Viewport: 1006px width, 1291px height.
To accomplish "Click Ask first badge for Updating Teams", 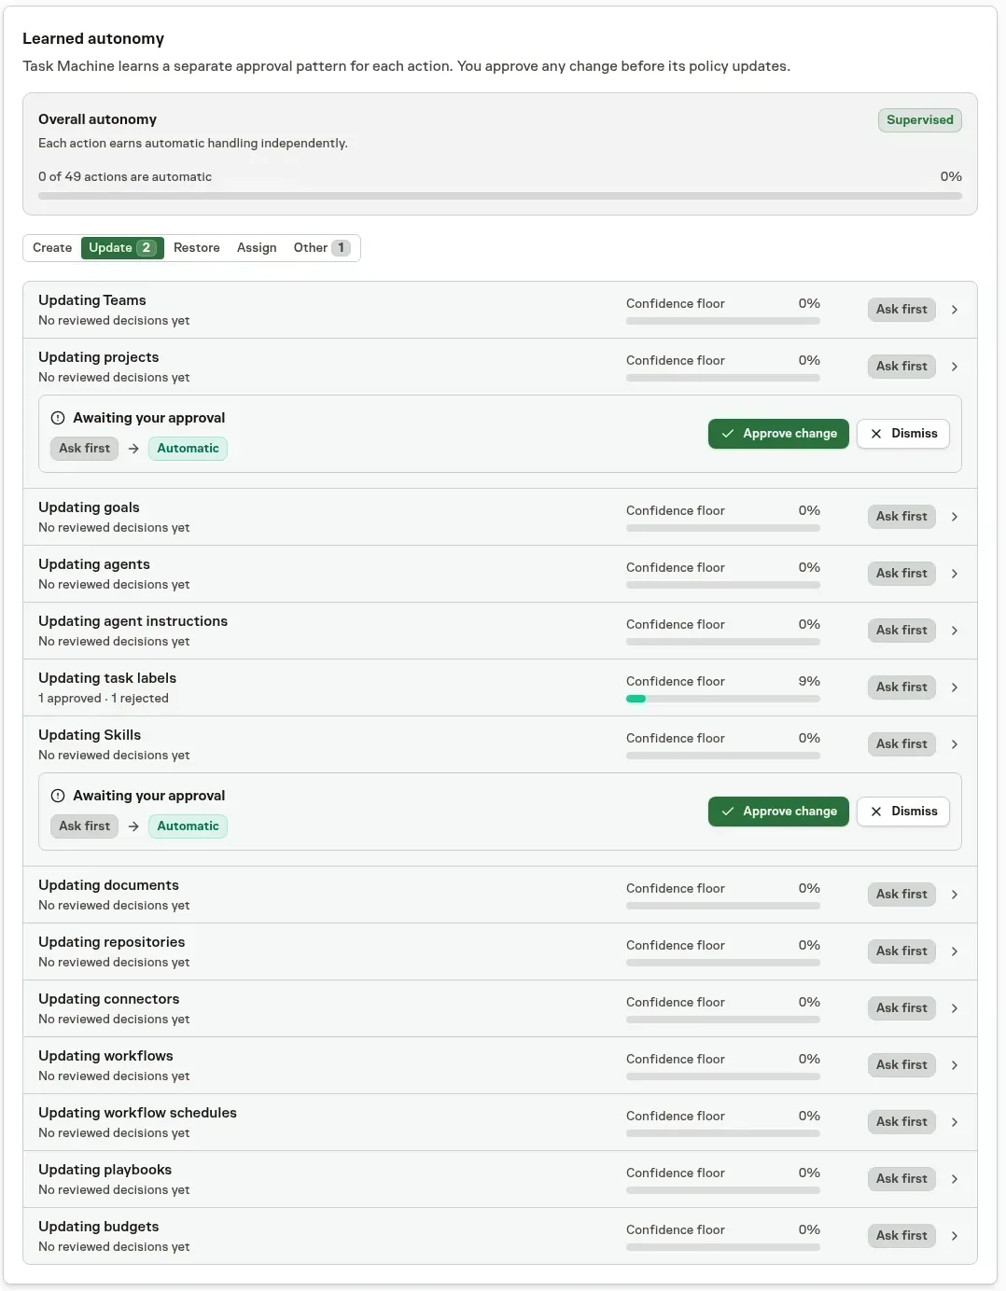I will click(901, 310).
